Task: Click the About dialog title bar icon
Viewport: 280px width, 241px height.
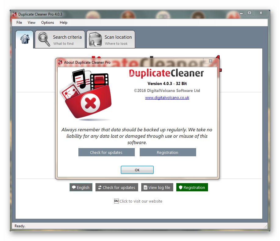Action: click(60, 62)
